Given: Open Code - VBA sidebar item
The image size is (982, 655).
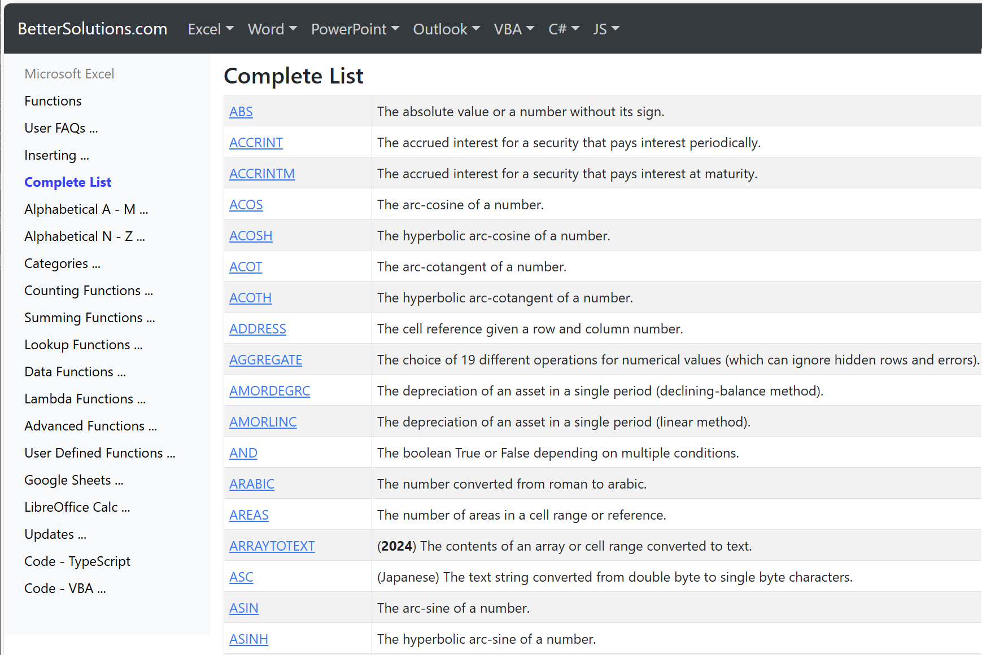Looking at the screenshot, I should click(65, 588).
